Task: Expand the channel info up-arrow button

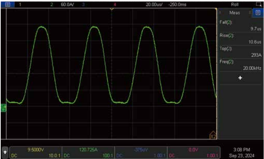Action: pos(5,152)
